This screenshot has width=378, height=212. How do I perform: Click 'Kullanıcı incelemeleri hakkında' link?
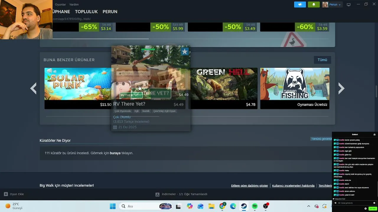(x=293, y=186)
